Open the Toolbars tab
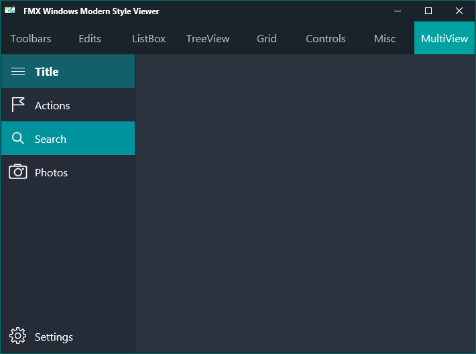 point(31,39)
